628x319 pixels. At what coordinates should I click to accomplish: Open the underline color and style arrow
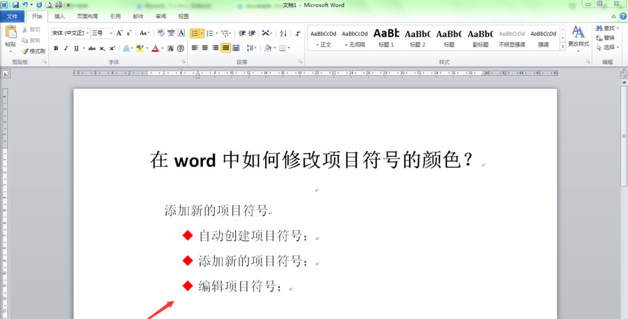pyautogui.click(x=84, y=48)
